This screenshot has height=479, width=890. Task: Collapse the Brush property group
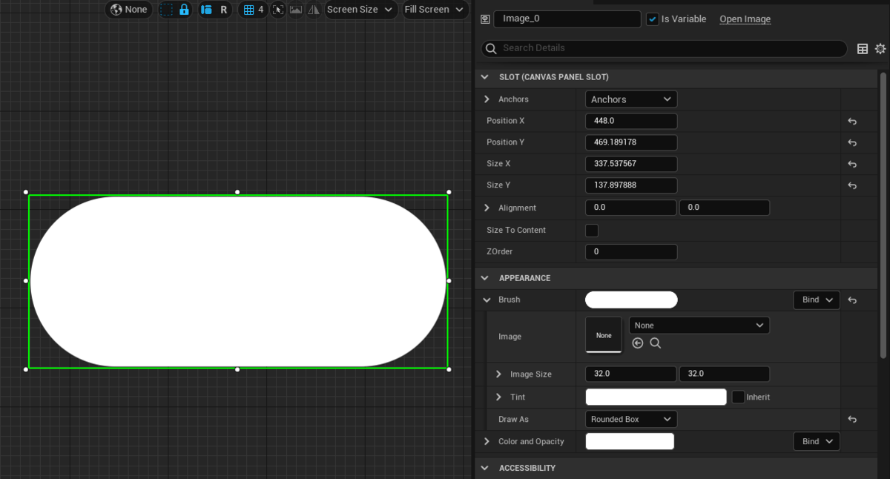[487, 300]
